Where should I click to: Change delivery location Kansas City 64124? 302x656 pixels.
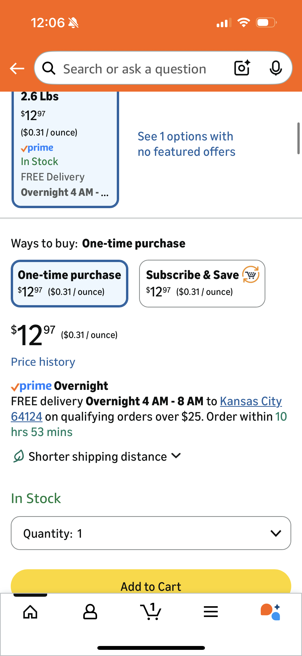[x=251, y=401]
